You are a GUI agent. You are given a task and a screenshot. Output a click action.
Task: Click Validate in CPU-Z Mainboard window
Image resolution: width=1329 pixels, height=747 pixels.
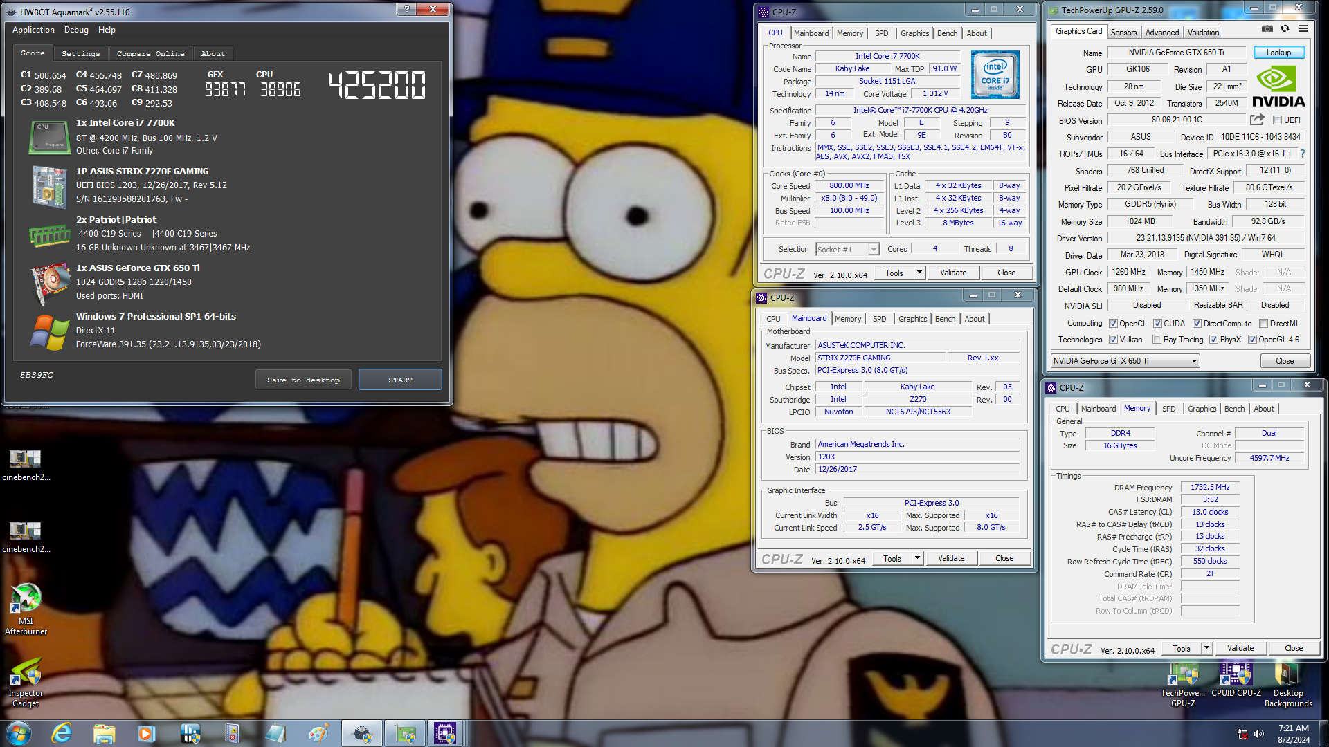[950, 558]
